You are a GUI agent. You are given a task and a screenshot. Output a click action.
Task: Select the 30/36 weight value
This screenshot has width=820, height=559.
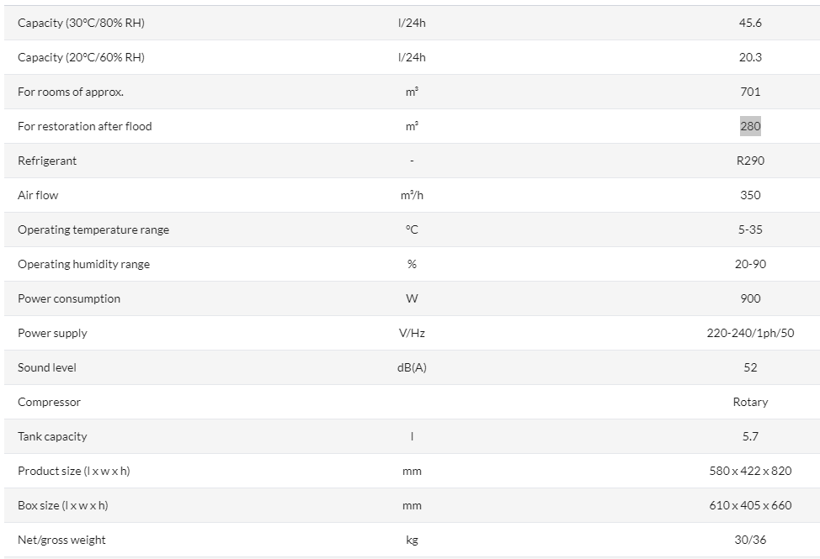750,540
